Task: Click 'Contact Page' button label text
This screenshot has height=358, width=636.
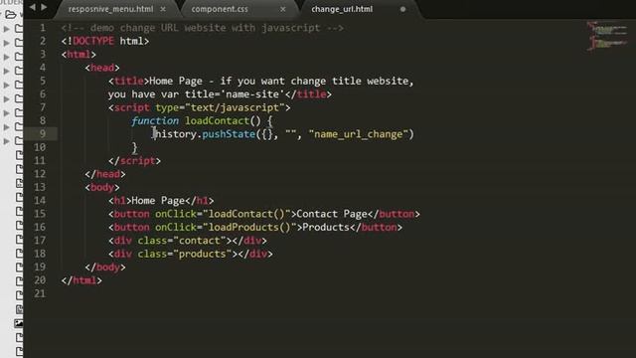Action: click(332, 214)
